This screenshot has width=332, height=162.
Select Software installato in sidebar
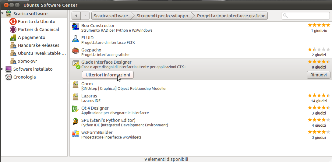click(33, 69)
